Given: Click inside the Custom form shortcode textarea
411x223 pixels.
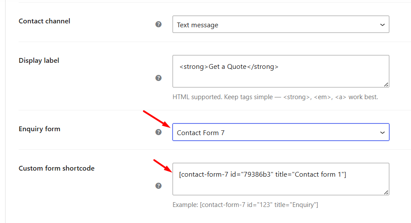Looking at the screenshot, I should [x=281, y=179].
